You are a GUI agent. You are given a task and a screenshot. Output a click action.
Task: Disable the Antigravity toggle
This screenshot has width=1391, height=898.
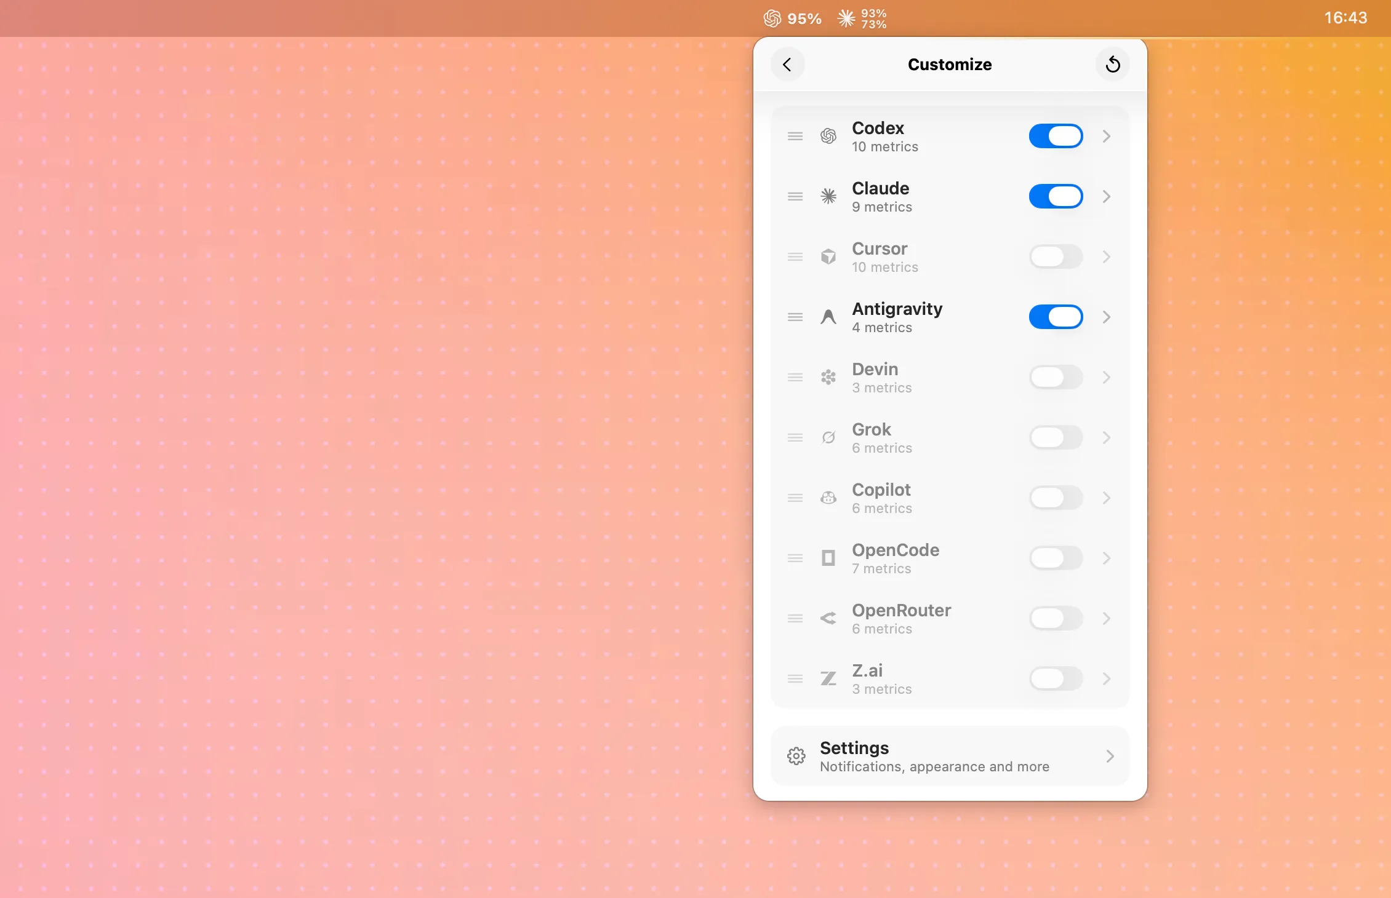1056,317
